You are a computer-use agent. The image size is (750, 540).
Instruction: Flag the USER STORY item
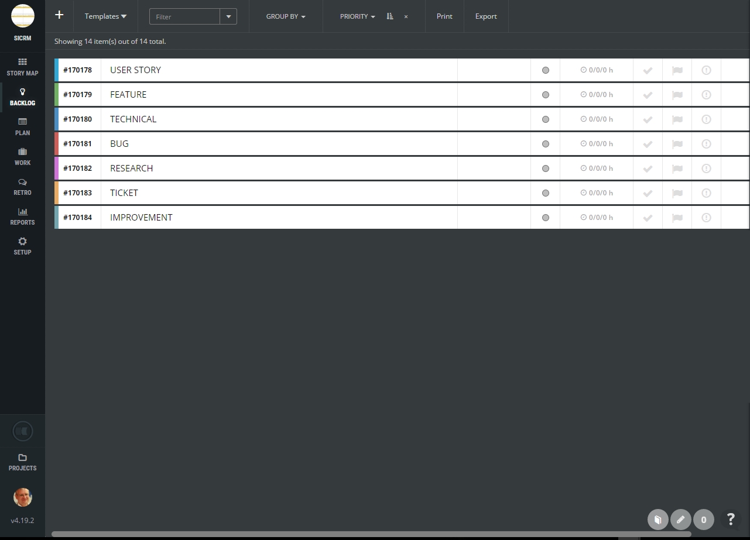pyautogui.click(x=677, y=70)
